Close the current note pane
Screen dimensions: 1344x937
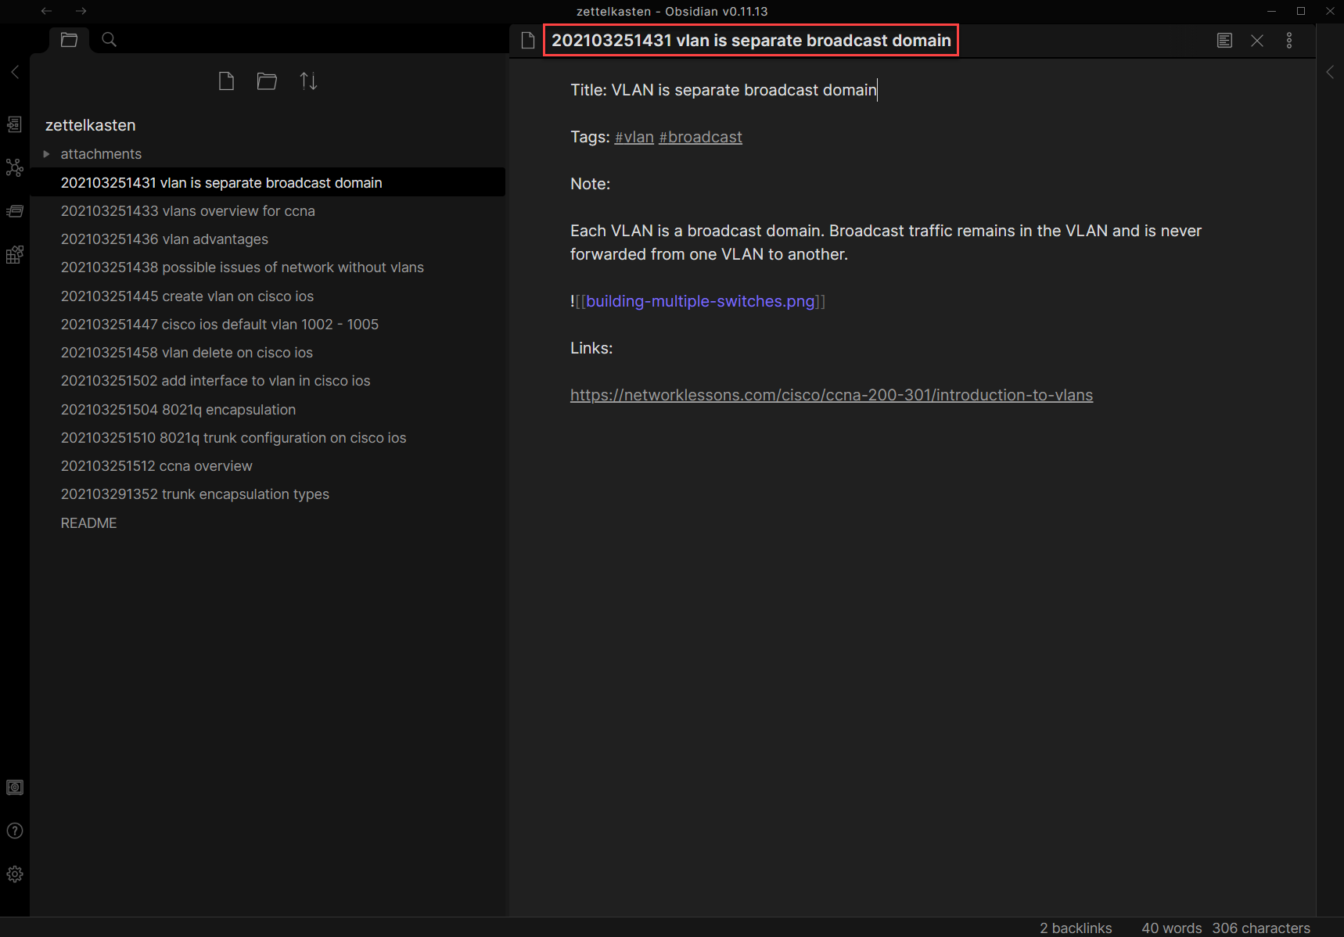[x=1257, y=41]
